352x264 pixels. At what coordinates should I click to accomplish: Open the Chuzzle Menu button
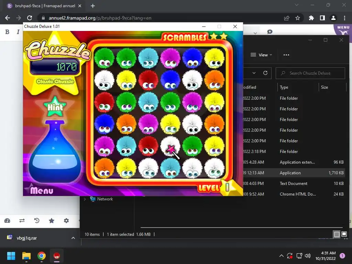(42, 190)
